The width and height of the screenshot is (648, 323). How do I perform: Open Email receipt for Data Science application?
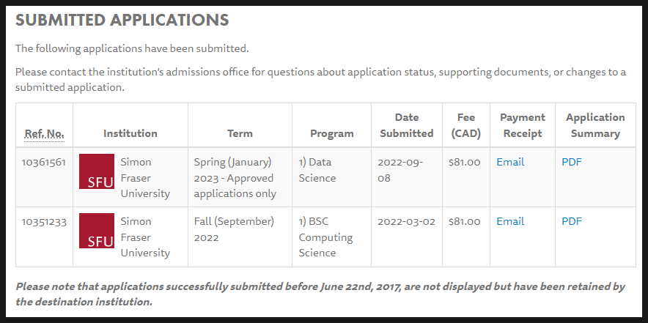(x=510, y=162)
